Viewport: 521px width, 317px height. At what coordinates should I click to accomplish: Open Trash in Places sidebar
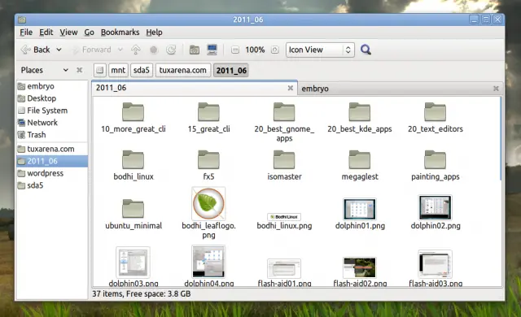[52, 135]
